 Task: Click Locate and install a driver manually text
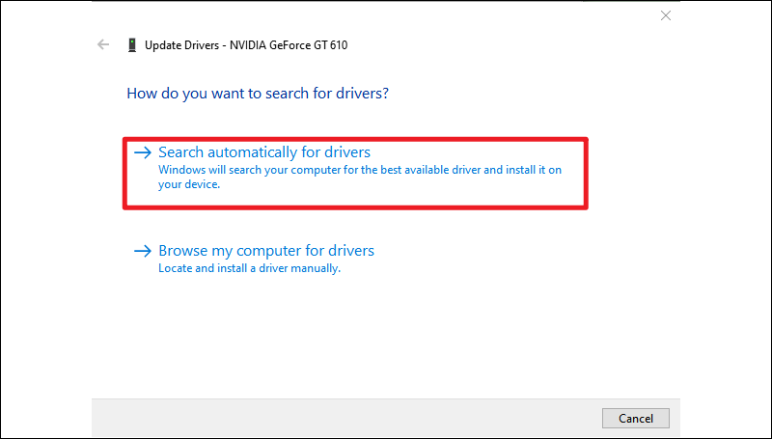click(x=249, y=268)
